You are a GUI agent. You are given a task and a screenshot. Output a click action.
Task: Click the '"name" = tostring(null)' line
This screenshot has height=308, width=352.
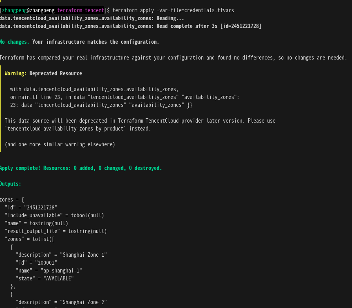(36, 223)
